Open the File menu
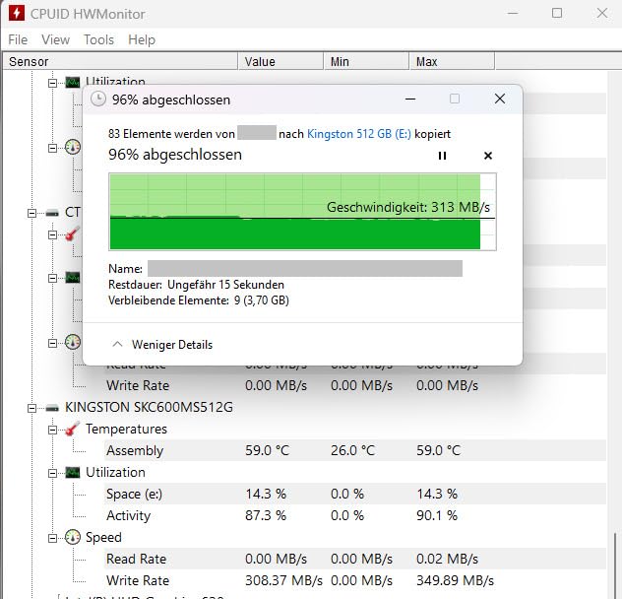 coord(18,39)
